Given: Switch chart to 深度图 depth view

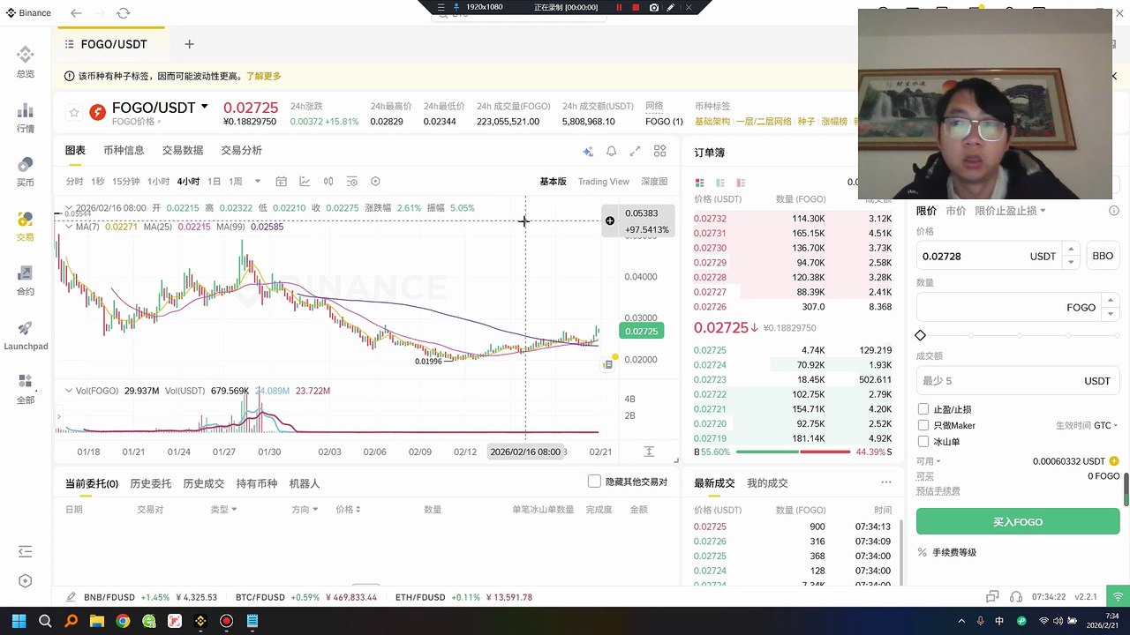Looking at the screenshot, I should pyautogui.click(x=654, y=182).
